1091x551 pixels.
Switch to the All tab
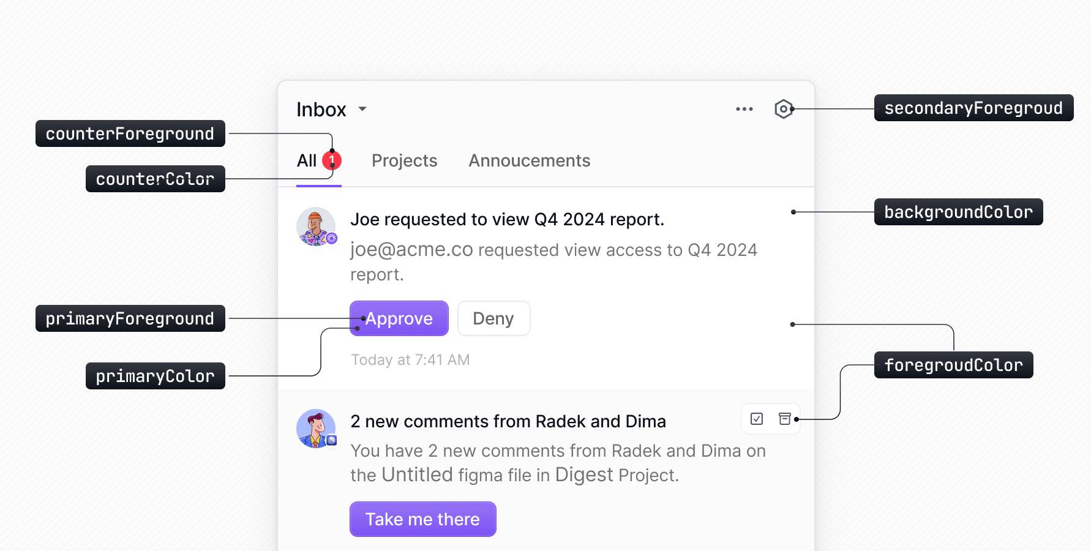307,161
